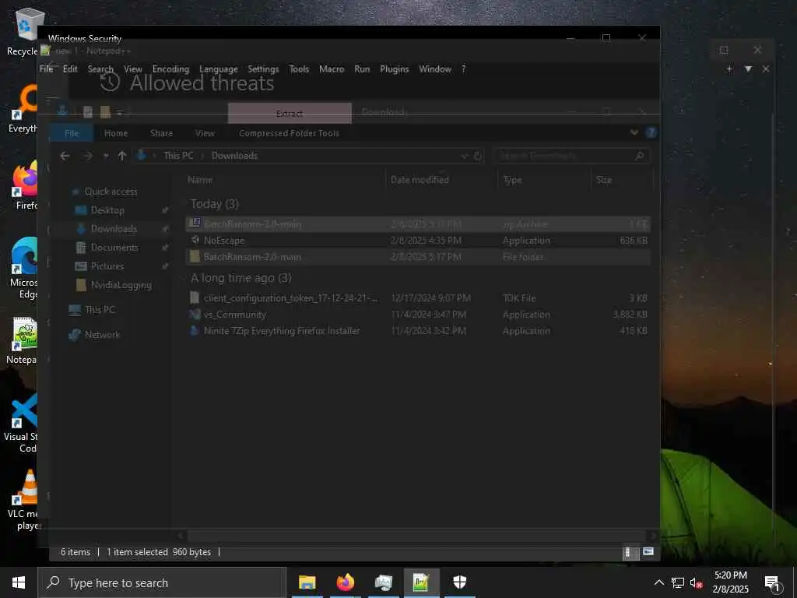Screen dimensions: 797x598
Task: Open the VLC media player desktop shortcut
Action: (23, 500)
